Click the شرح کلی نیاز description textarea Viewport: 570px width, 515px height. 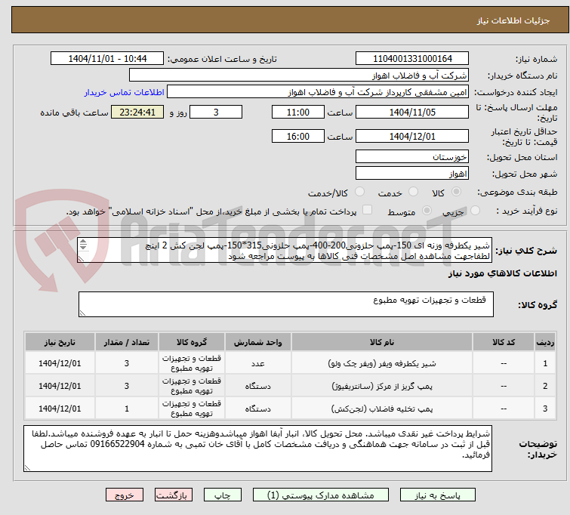click(x=284, y=250)
